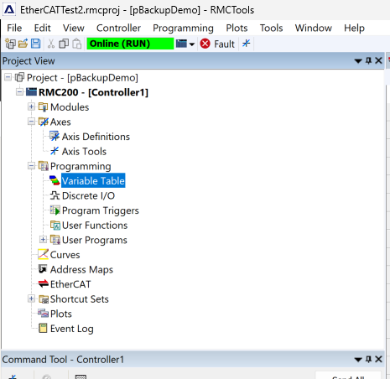390x379 pixels.
Task: Click the Save disk icon
Action: tap(35, 44)
